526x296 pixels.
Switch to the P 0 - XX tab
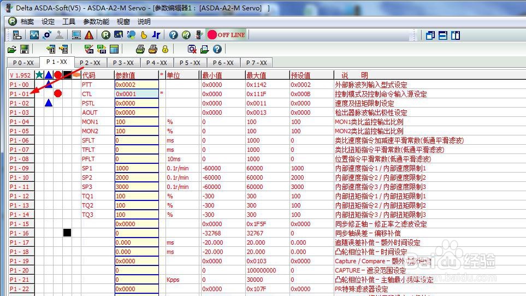pyautogui.click(x=23, y=63)
